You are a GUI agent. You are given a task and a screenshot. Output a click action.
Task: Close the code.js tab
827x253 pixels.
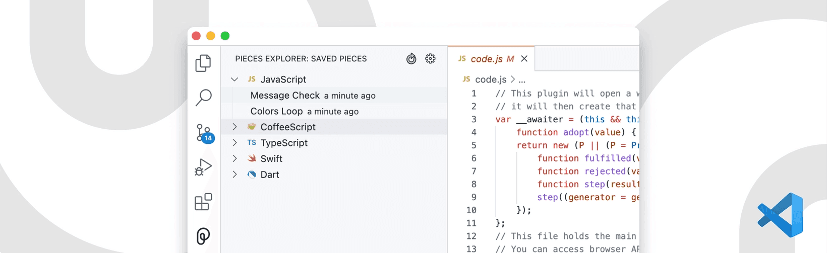524,59
